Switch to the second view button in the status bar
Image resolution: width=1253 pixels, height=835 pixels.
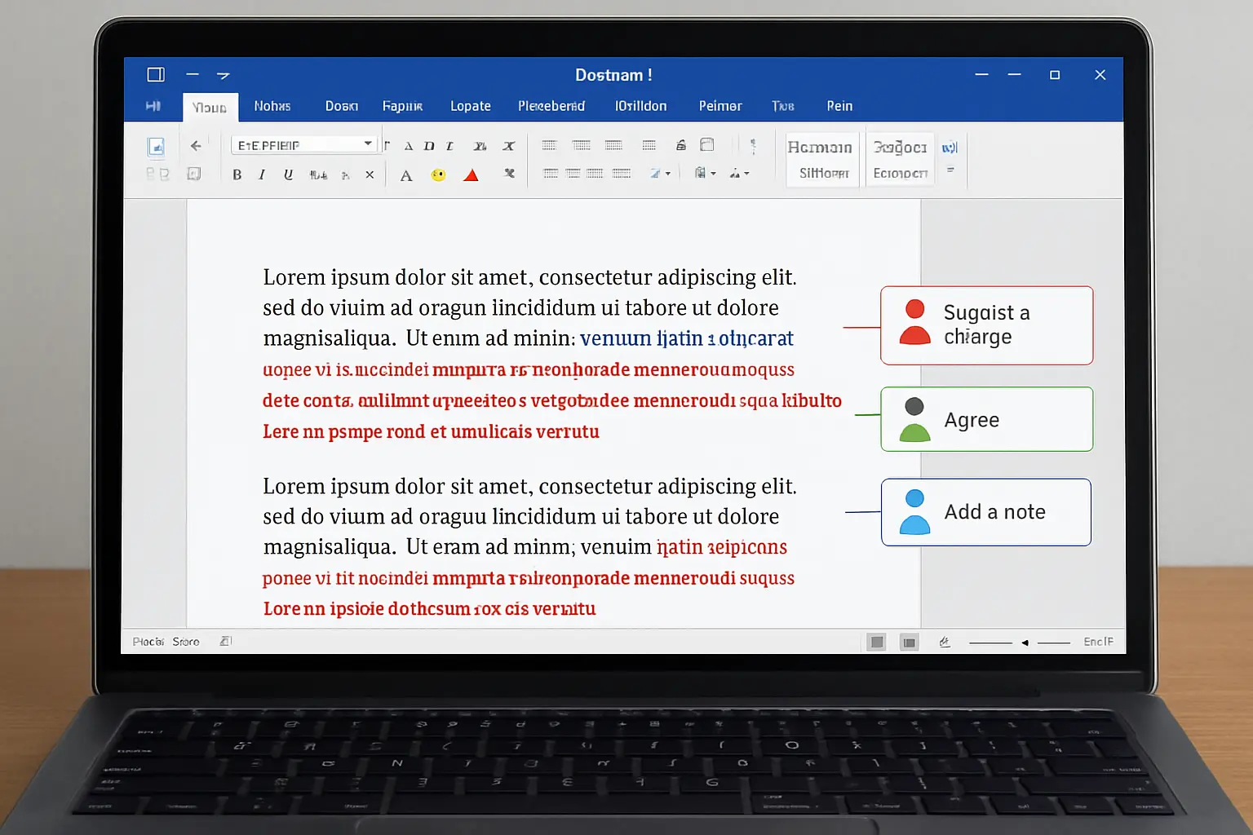click(x=909, y=643)
